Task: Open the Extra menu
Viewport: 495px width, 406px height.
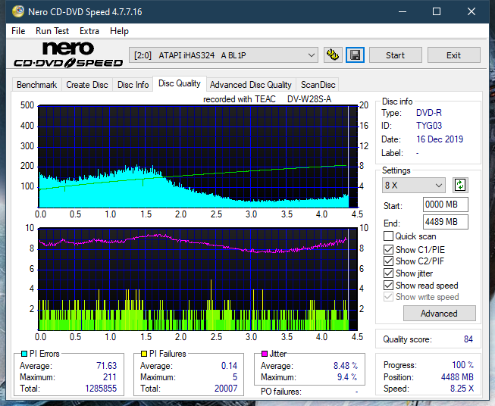Action: pyautogui.click(x=89, y=31)
